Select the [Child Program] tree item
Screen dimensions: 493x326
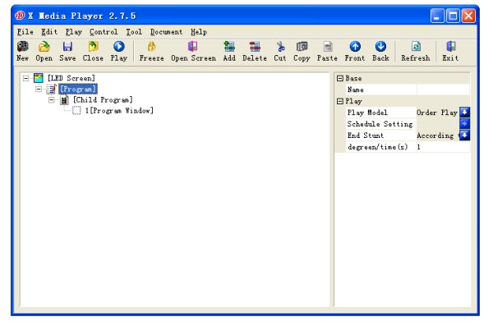(x=103, y=100)
